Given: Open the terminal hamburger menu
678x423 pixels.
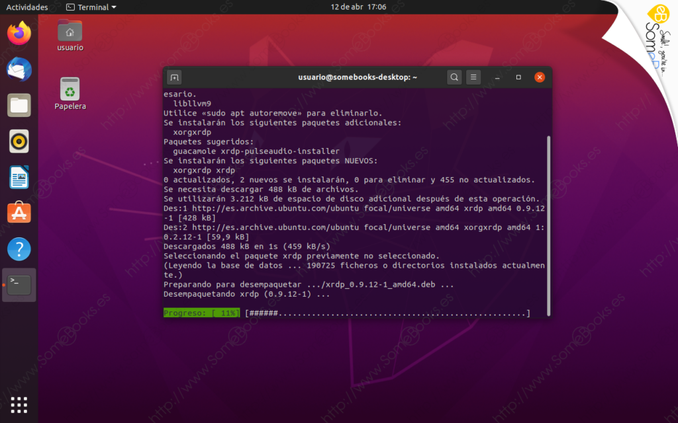Looking at the screenshot, I should 473,77.
